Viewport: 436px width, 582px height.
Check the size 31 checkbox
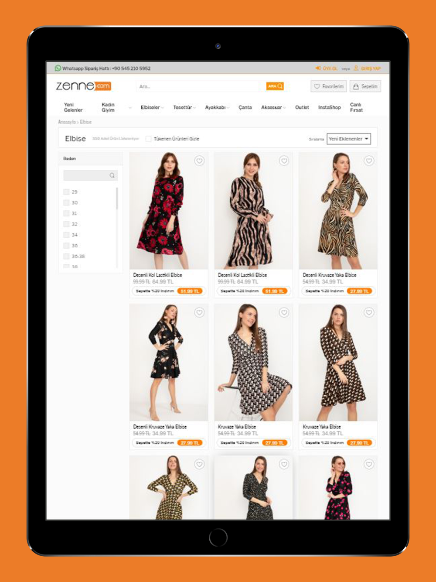66,213
